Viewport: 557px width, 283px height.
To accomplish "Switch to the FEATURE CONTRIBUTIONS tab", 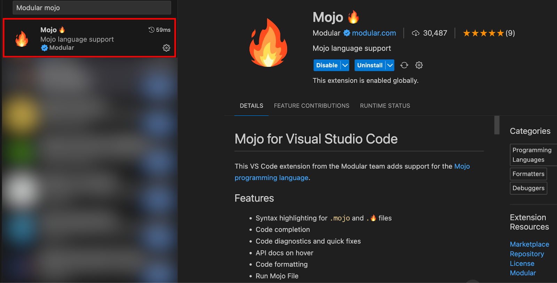I will (312, 106).
